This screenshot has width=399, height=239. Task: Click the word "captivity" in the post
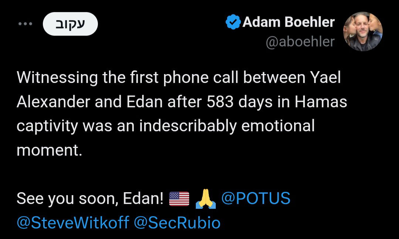tap(47, 126)
